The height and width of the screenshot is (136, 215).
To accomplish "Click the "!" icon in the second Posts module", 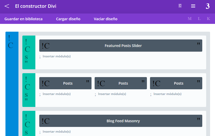I will tap(98, 84).
